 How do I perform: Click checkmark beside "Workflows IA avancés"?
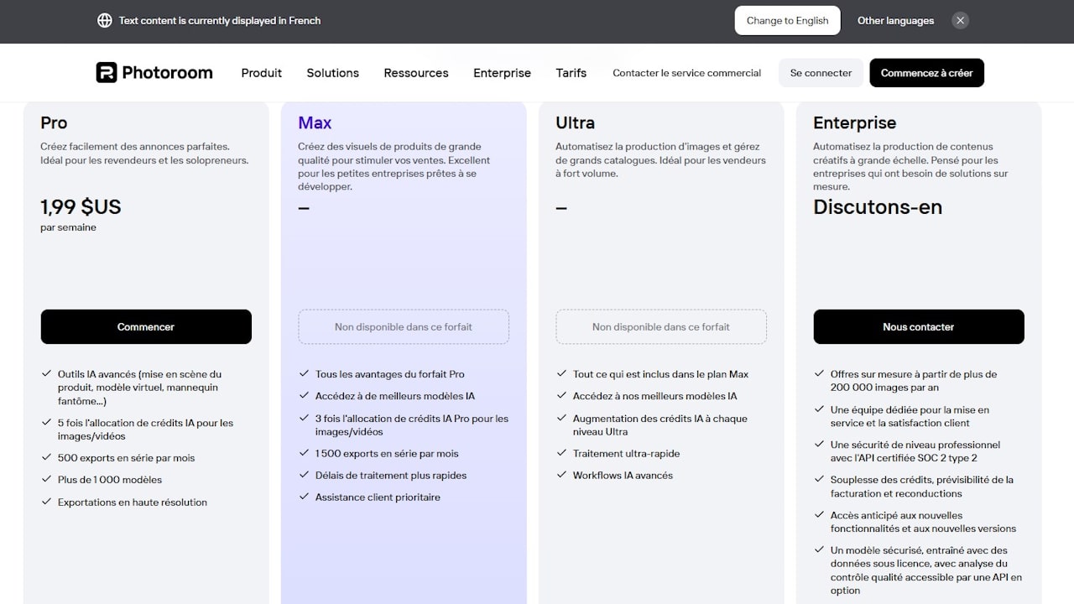561,475
